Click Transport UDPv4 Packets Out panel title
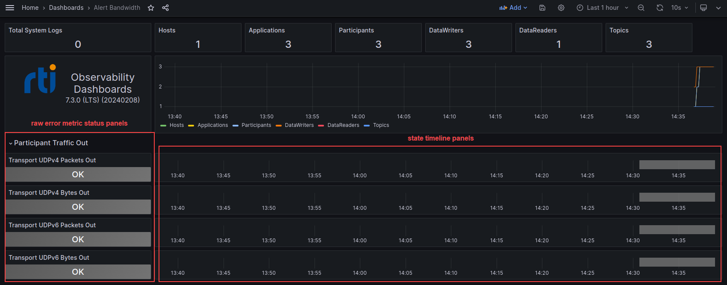Viewport: 727px width, 285px height. 52,160
